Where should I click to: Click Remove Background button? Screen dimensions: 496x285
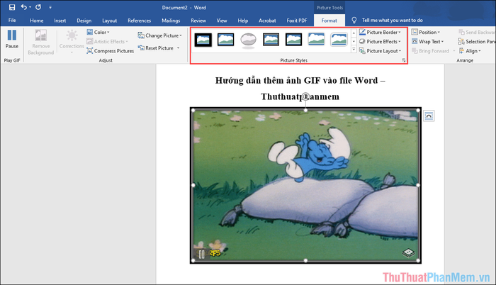(x=41, y=42)
